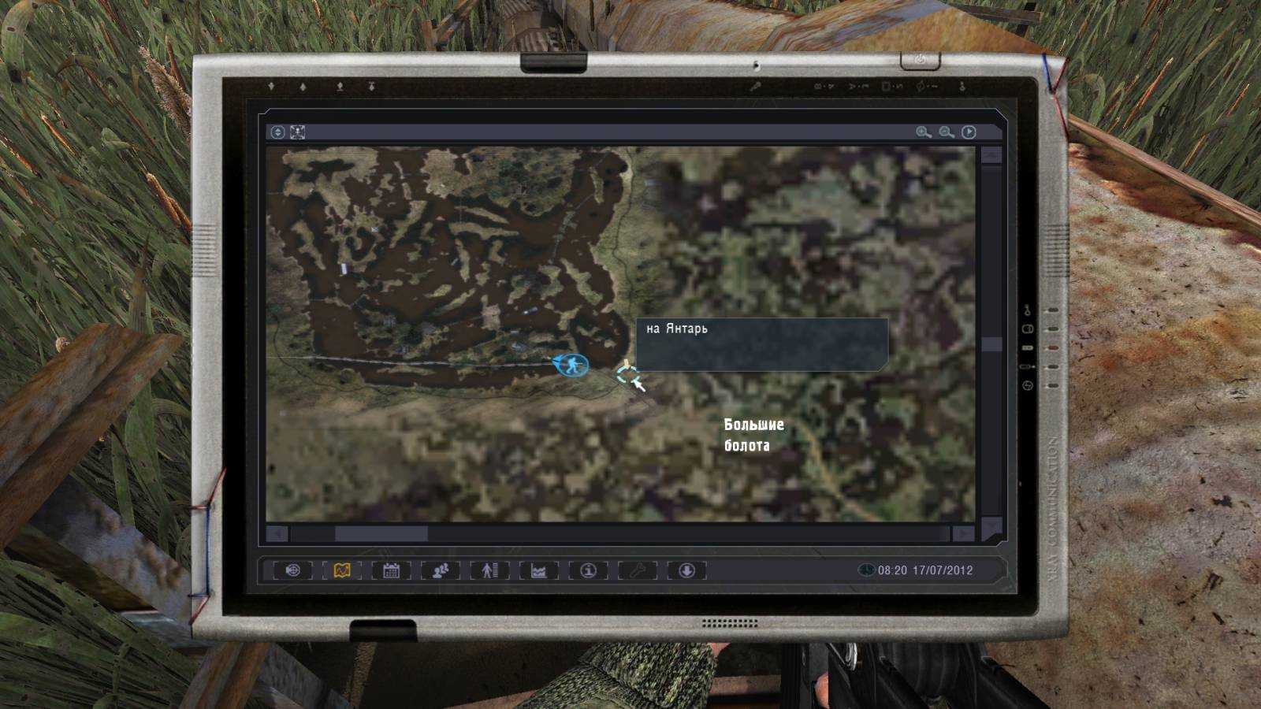Open the calendar diary tab
The image size is (1261, 709).
pyautogui.click(x=391, y=570)
